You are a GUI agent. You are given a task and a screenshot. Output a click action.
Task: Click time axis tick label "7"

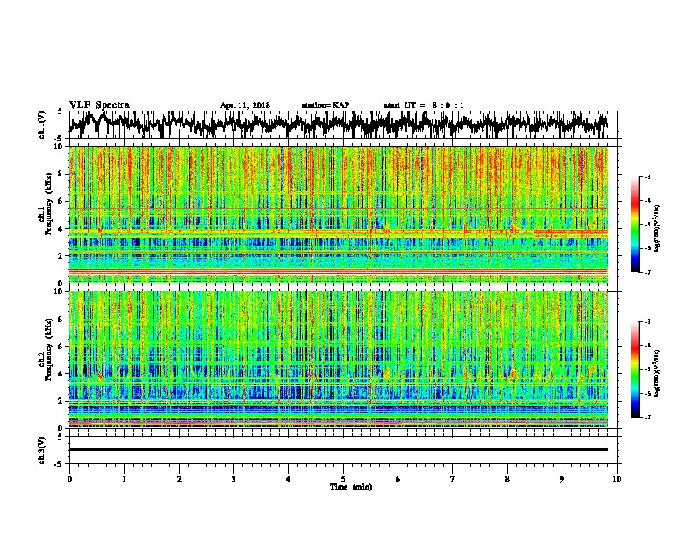point(453,479)
